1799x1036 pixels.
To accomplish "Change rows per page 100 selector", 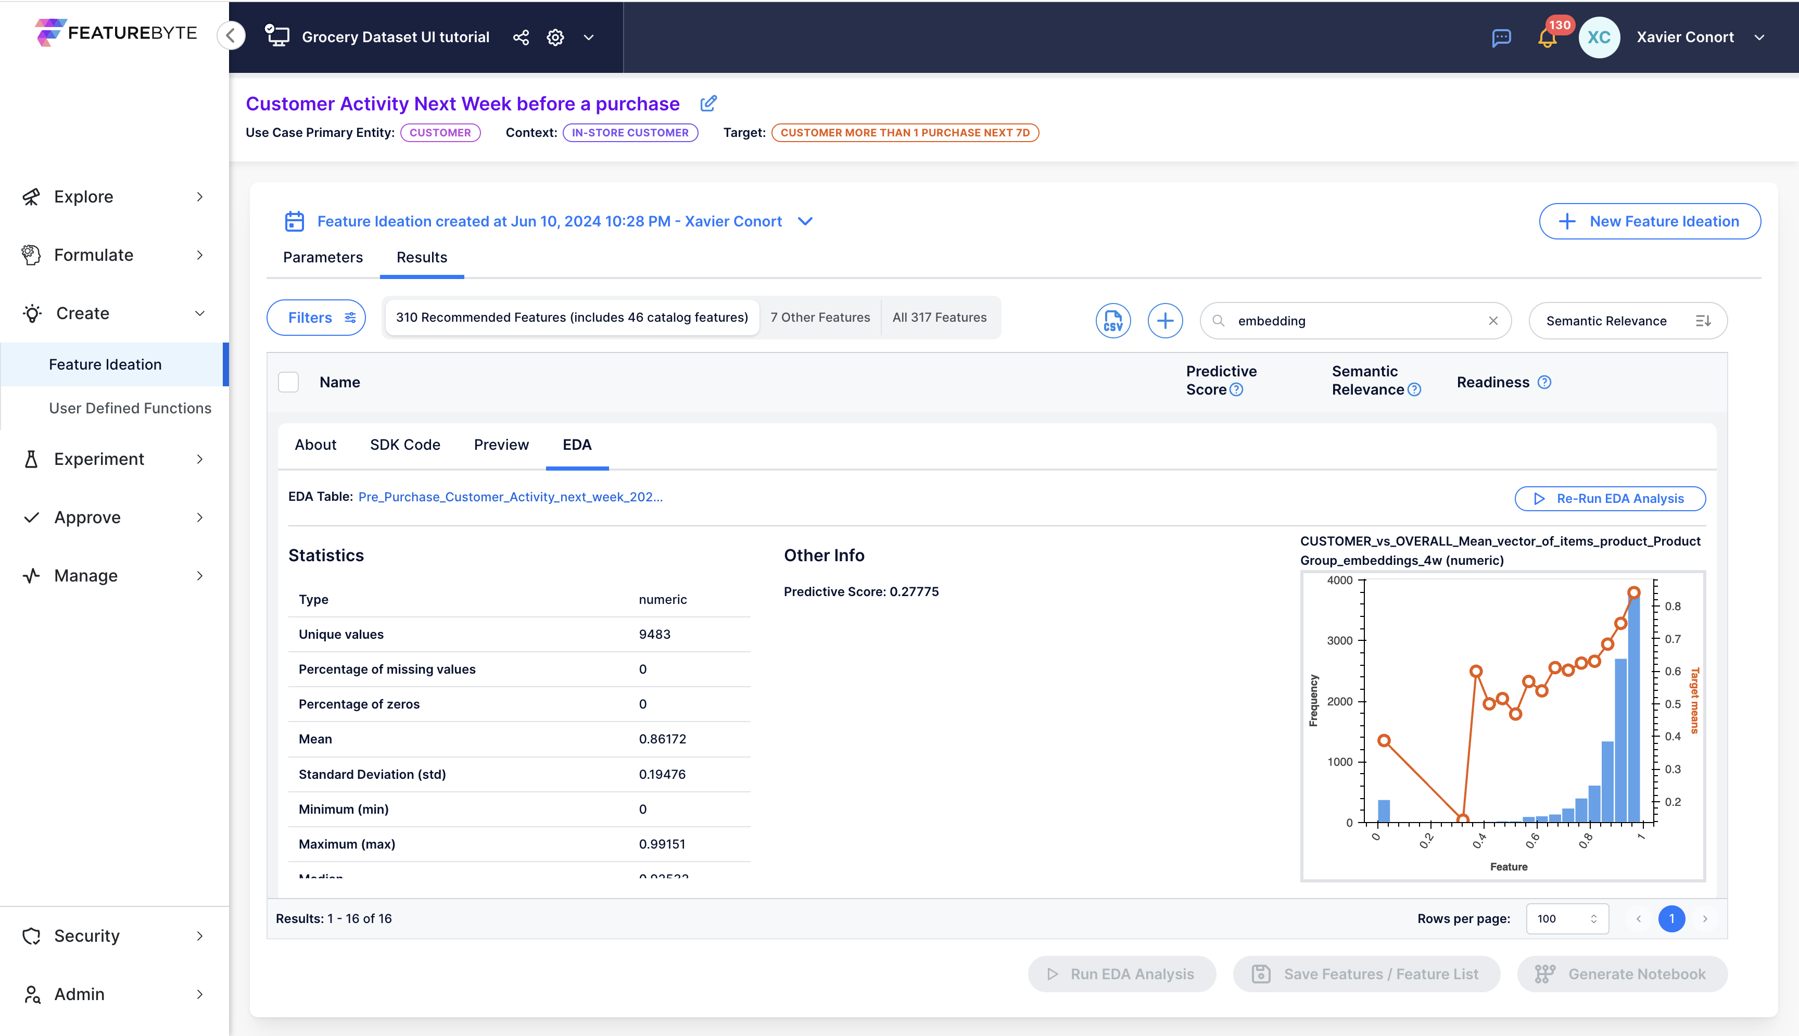I will pos(1567,918).
